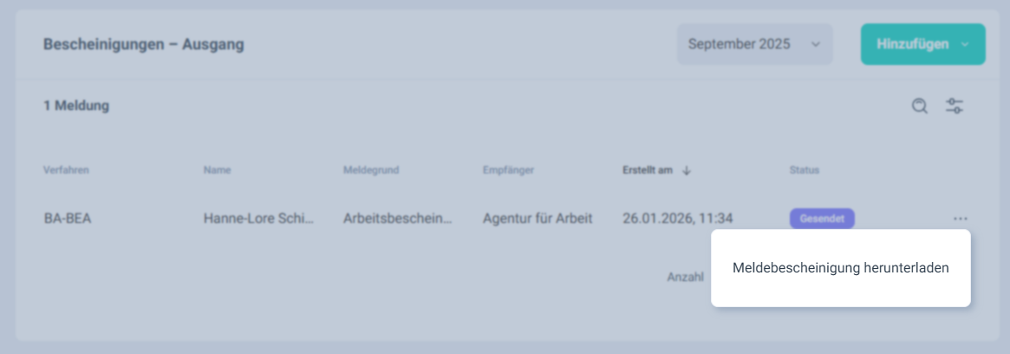The width and height of the screenshot is (1010, 354).
Task: Click the Agentur für Arbeit recipient cell
Action: (538, 219)
